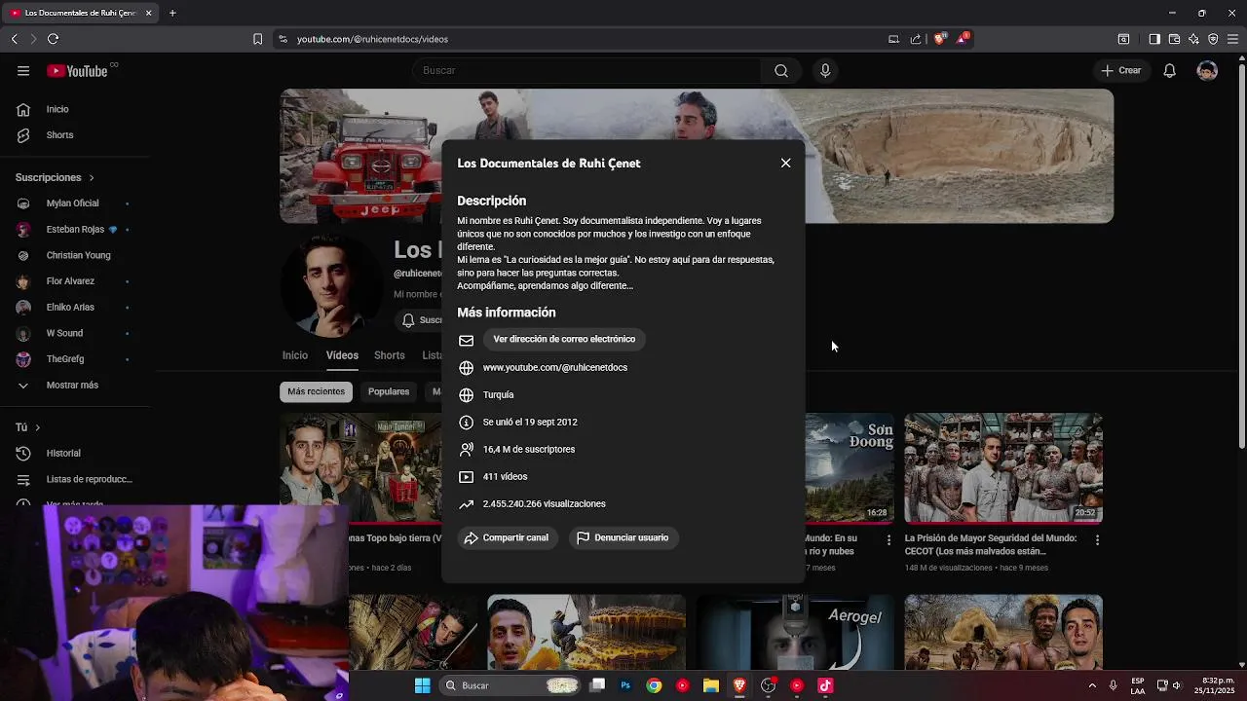This screenshot has width=1247, height=701.
Task: Open the CECOT video three-dot options menu
Action: [x=1097, y=539]
